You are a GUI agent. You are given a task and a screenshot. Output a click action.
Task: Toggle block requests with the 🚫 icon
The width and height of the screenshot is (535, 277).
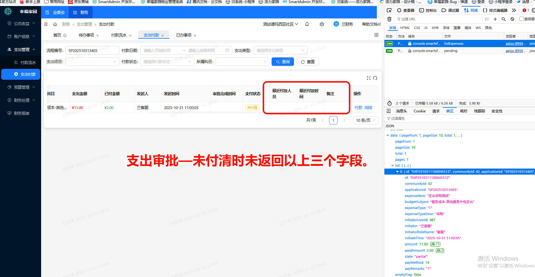click(512, 19)
